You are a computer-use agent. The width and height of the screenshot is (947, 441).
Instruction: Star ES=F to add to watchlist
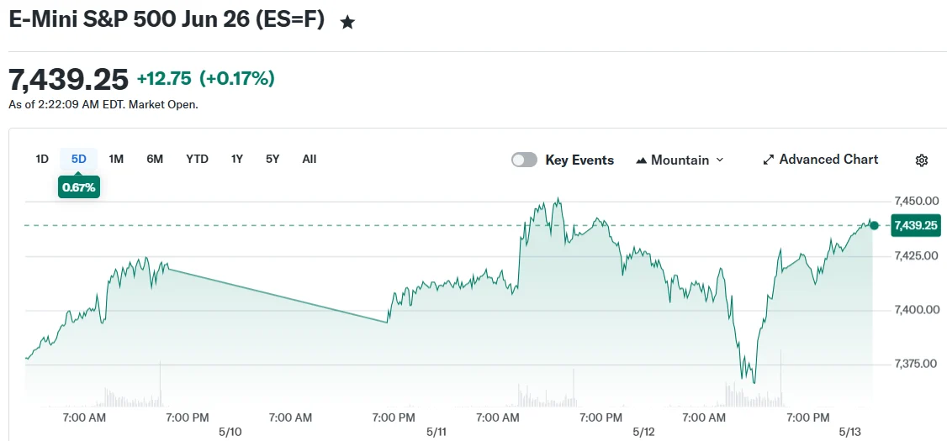pyautogui.click(x=347, y=23)
